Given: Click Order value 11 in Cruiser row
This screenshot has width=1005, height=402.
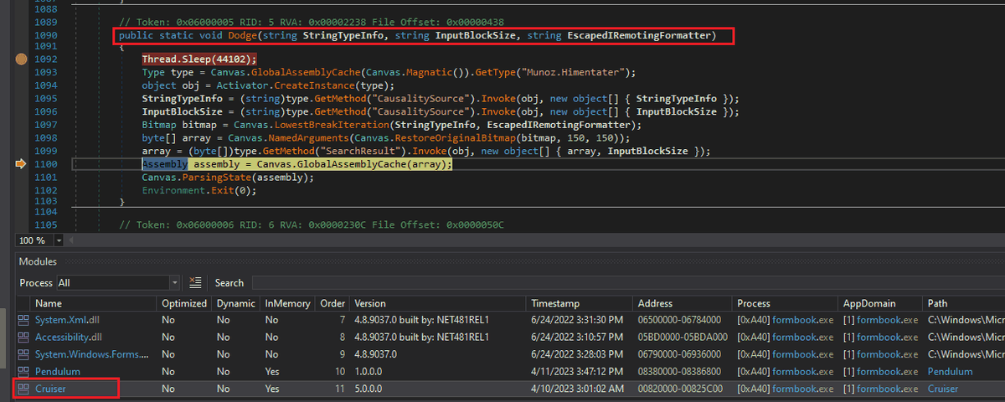Looking at the screenshot, I should click(x=339, y=389).
